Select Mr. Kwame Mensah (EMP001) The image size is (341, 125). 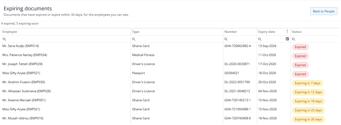tap(24, 100)
